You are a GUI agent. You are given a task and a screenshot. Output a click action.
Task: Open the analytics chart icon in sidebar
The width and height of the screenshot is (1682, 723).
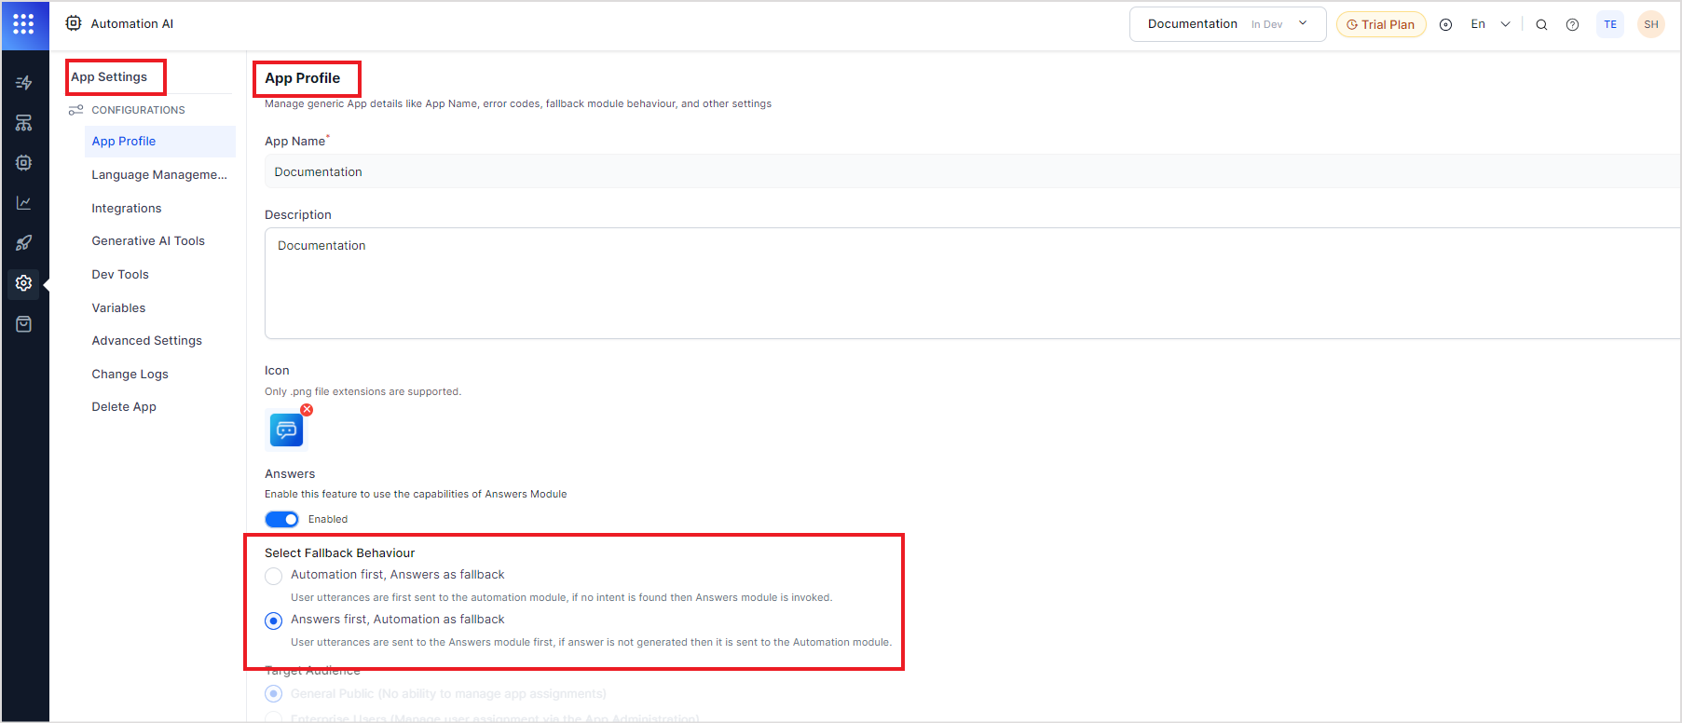click(x=24, y=203)
